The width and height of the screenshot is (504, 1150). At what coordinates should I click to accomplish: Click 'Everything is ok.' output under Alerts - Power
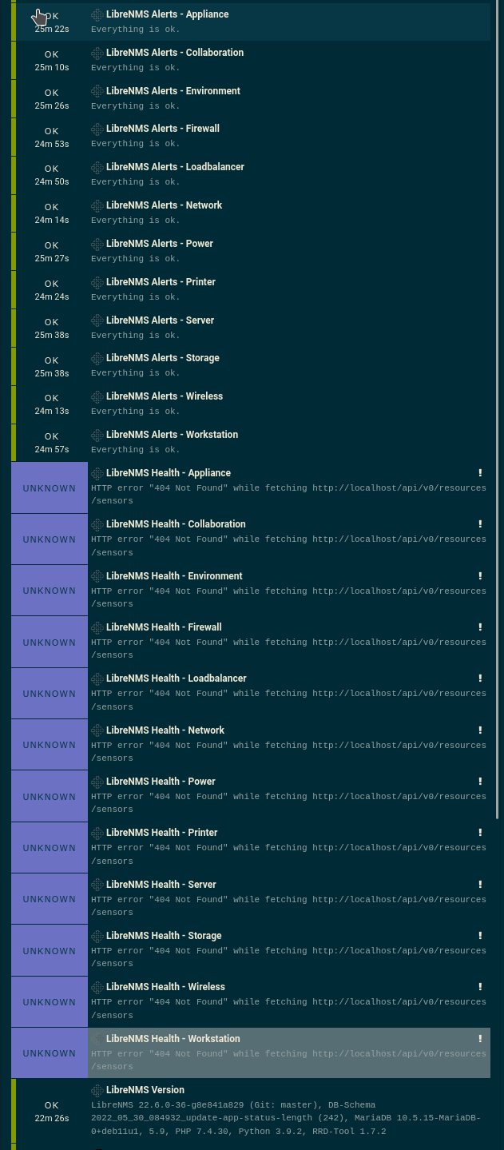coord(136,259)
